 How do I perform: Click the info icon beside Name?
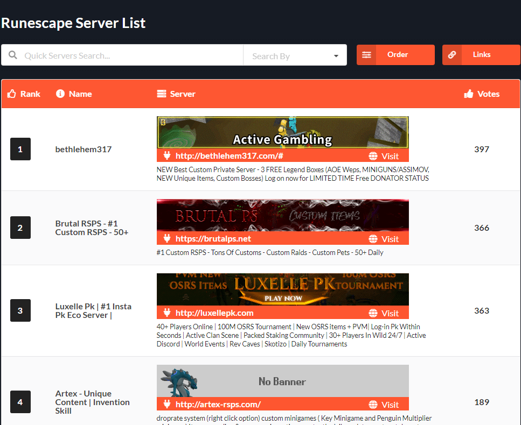pyautogui.click(x=60, y=94)
